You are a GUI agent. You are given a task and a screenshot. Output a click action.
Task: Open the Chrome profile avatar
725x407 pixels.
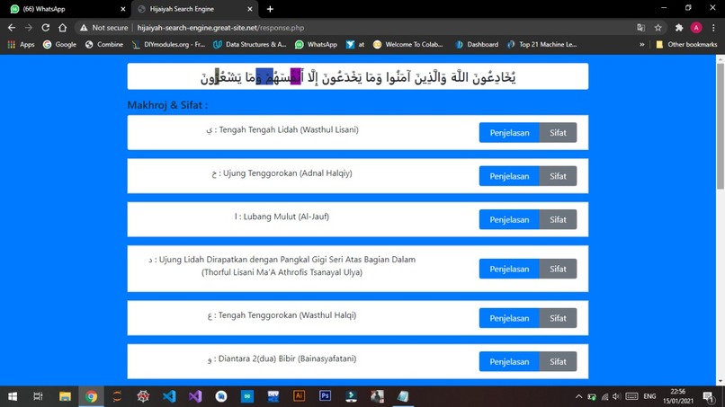tap(696, 28)
